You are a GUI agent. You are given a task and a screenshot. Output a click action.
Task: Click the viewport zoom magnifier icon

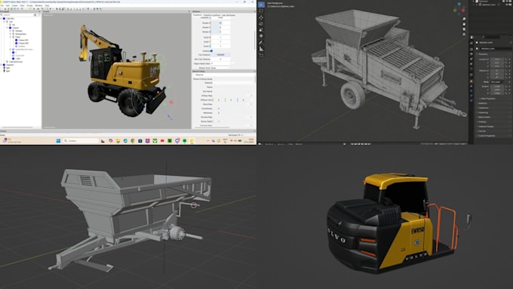click(464, 19)
